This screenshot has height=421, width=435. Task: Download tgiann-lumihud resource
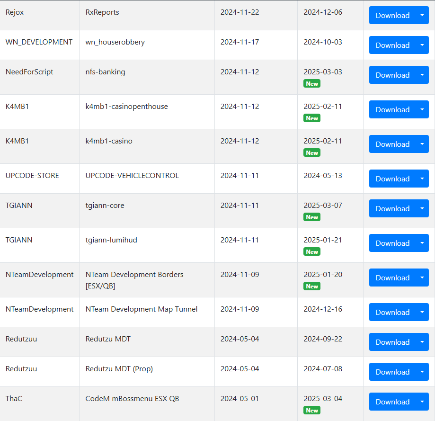click(x=392, y=243)
